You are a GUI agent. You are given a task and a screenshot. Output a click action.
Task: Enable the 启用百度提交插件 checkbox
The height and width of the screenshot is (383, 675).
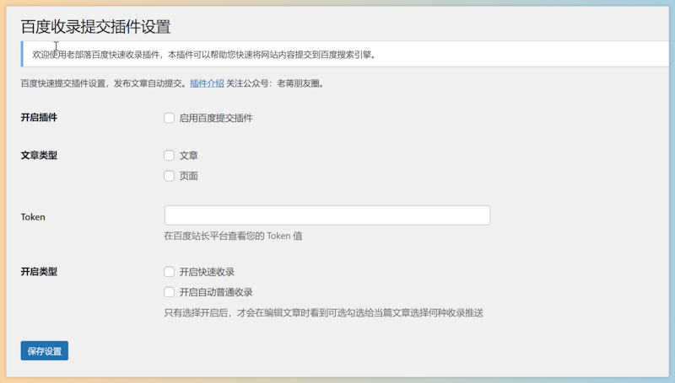point(170,118)
